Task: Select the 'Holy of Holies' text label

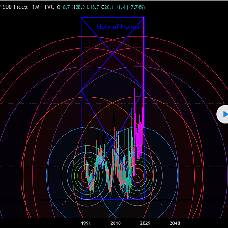Action: (x=118, y=27)
